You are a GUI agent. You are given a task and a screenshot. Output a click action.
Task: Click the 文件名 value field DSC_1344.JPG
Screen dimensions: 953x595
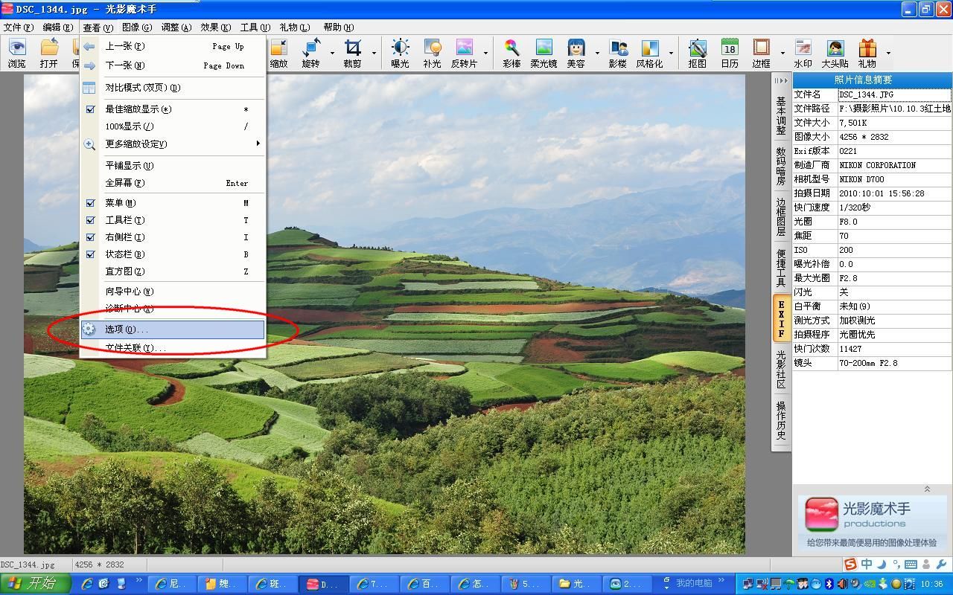(894, 94)
